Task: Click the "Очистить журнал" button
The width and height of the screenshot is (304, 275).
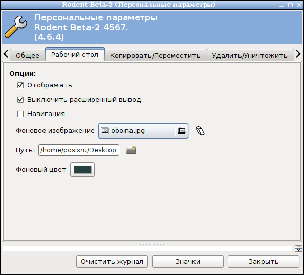Action: point(112,262)
